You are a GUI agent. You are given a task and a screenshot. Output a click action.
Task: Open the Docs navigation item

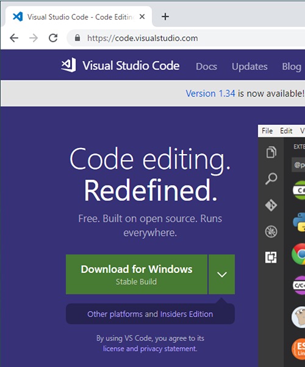tap(206, 67)
